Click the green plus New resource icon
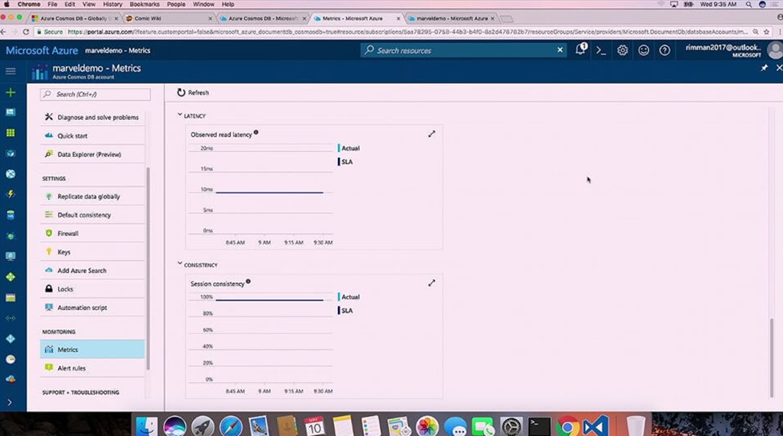This screenshot has width=783, height=436. (11, 92)
